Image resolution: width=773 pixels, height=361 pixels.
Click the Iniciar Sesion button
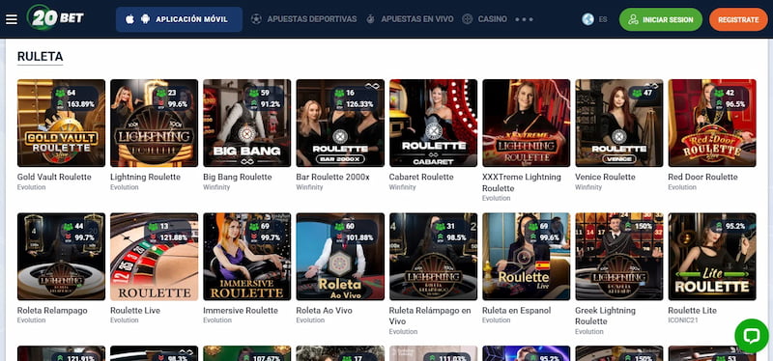pyautogui.click(x=661, y=19)
